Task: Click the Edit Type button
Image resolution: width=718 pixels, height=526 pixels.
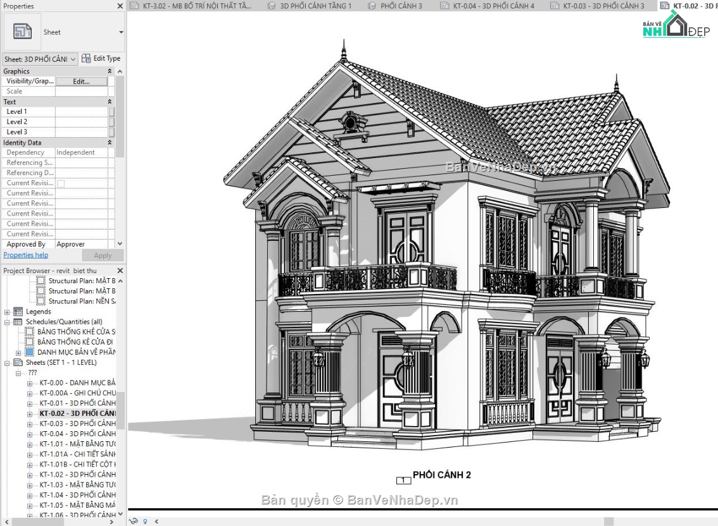Action: click(101, 58)
